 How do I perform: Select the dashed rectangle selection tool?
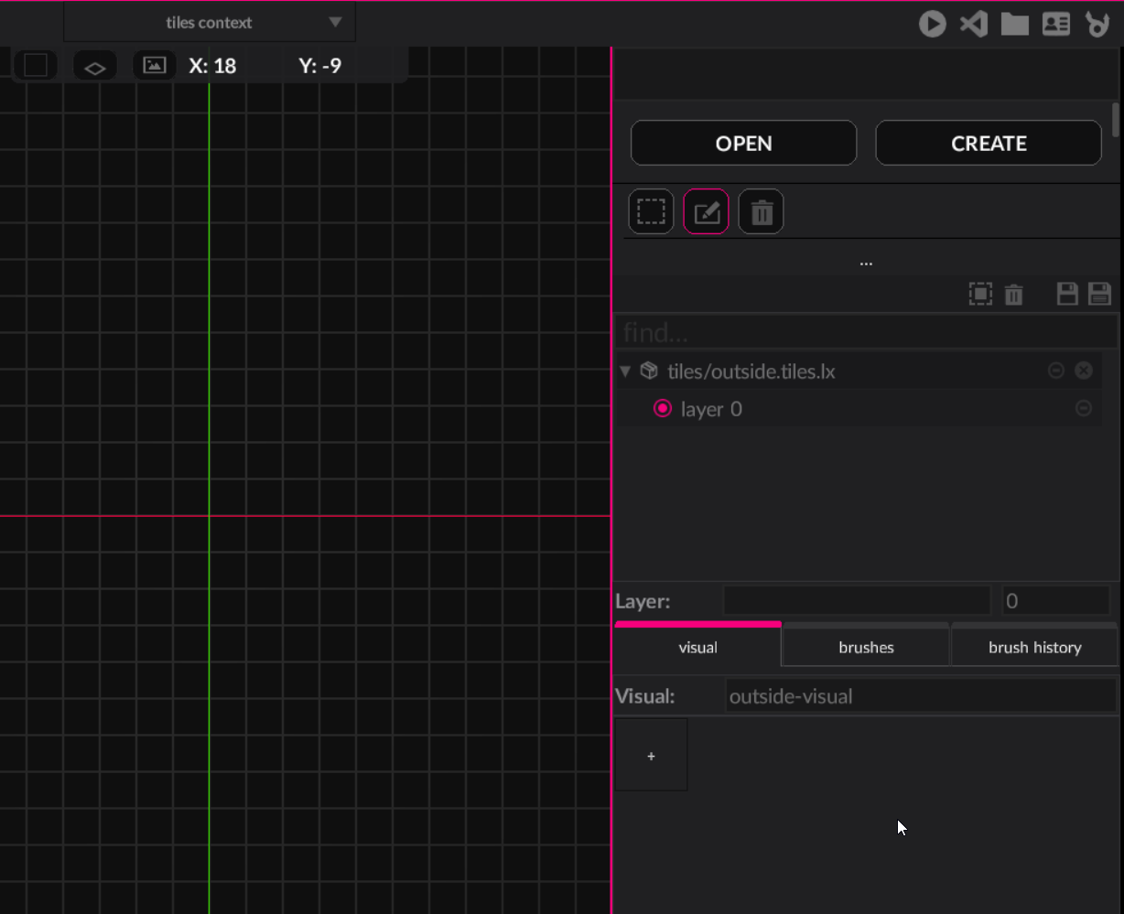(651, 212)
